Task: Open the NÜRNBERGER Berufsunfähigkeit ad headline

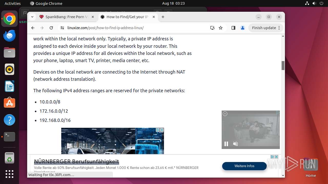Action: point(76,162)
